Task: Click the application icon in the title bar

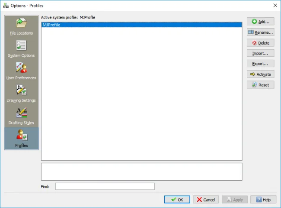Action: [x=5, y=5]
